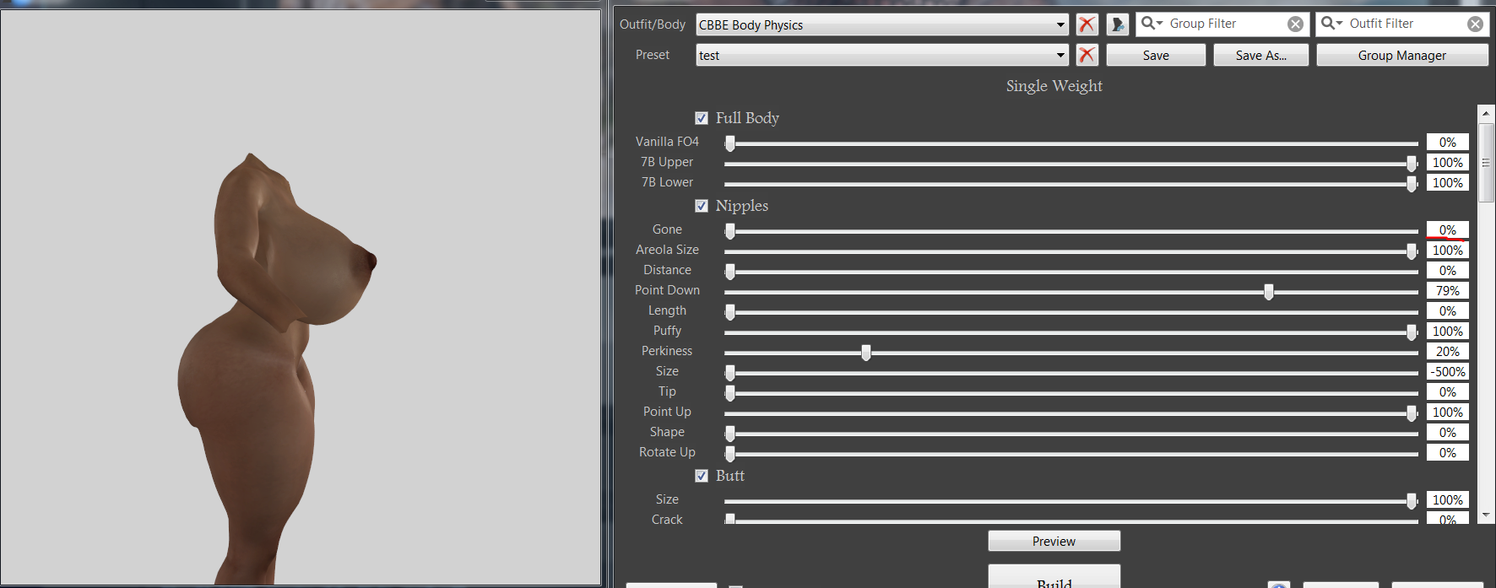The height and width of the screenshot is (588, 1496).
Task: Open the Outfit Filter search magnifier
Action: pyautogui.click(x=1331, y=24)
